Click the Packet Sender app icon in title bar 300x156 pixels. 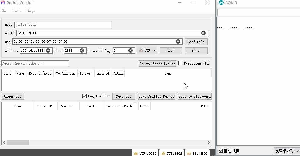tap(3, 3)
